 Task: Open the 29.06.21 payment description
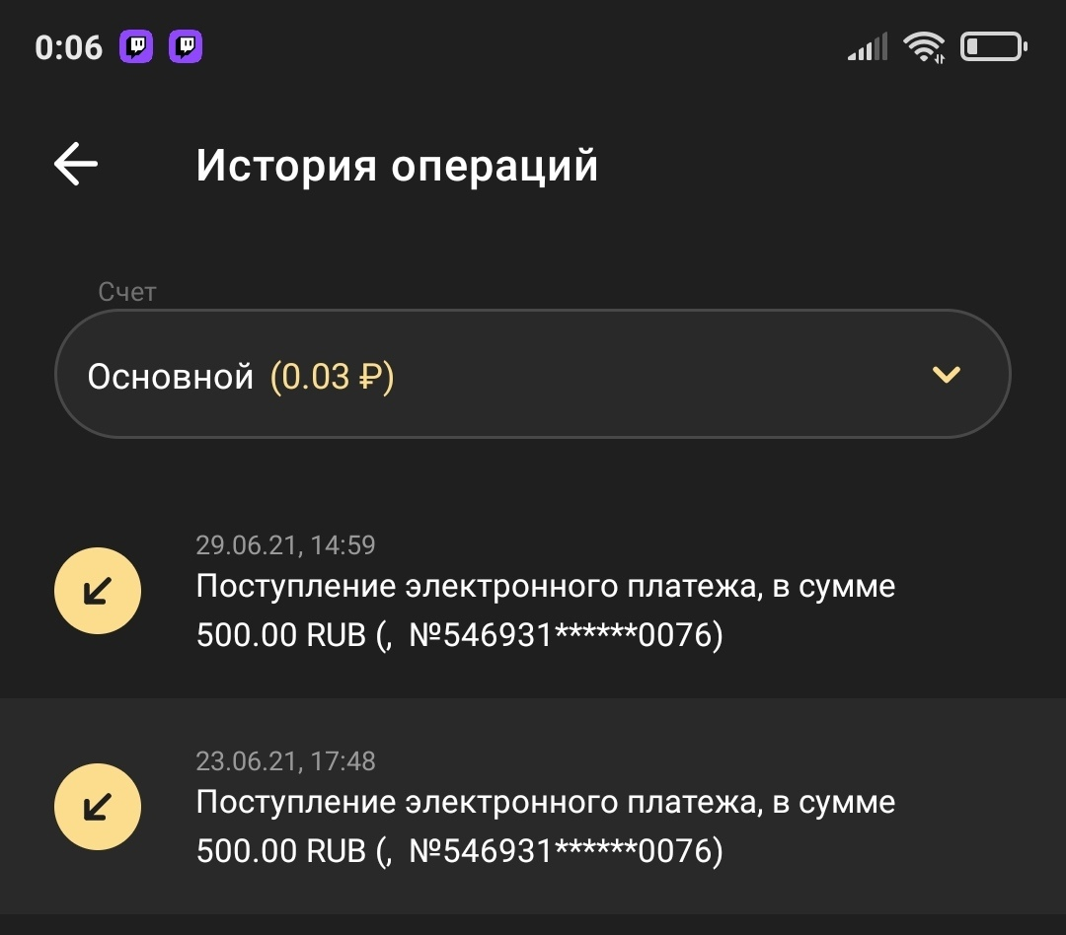(x=545, y=587)
